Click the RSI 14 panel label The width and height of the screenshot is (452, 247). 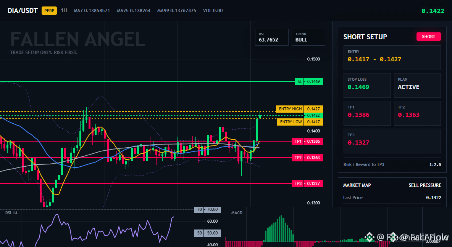point(11,213)
